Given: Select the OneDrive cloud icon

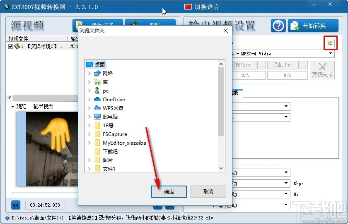Looking at the screenshot, I should (x=97, y=99).
